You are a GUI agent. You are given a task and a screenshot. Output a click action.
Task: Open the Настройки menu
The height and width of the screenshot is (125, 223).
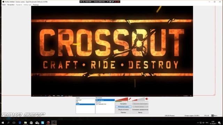[x=11, y=5]
